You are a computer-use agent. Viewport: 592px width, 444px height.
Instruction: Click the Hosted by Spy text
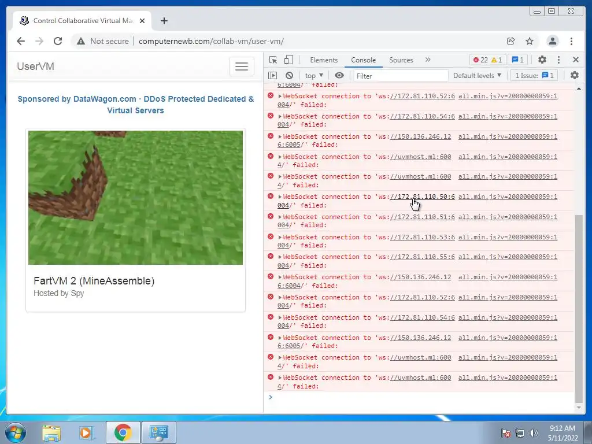(58, 293)
